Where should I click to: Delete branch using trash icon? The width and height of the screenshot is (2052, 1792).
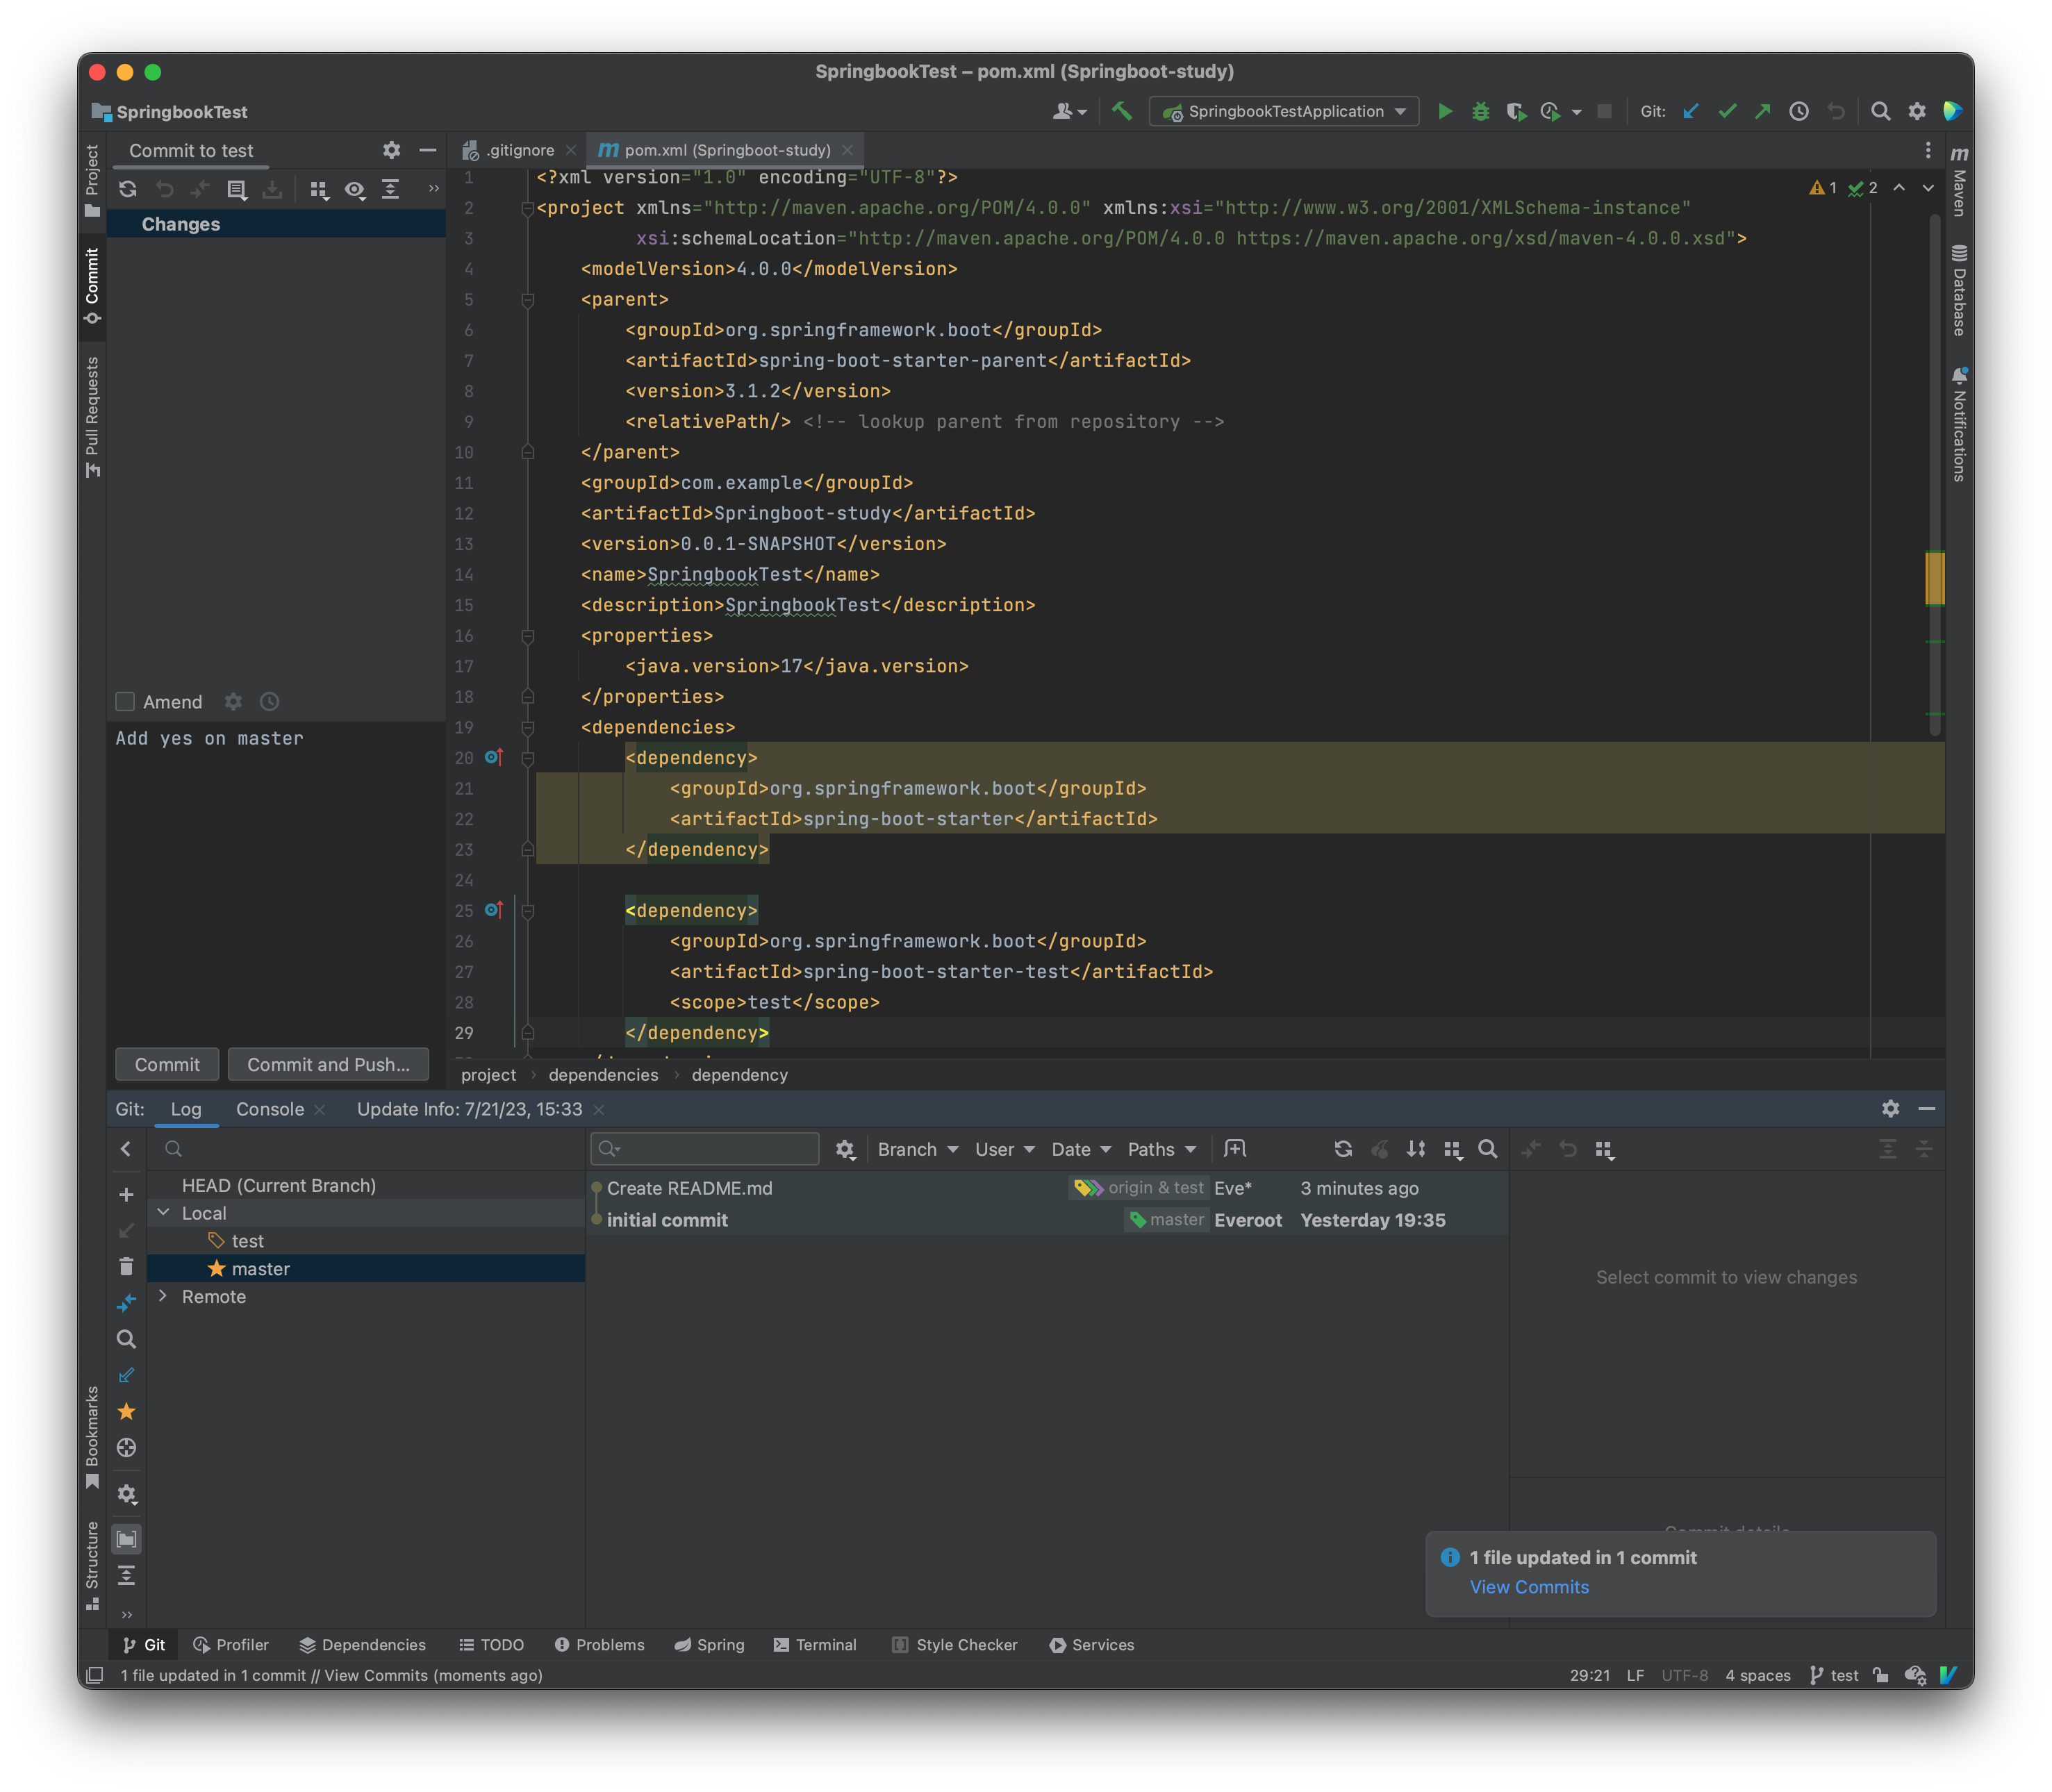point(126,1267)
